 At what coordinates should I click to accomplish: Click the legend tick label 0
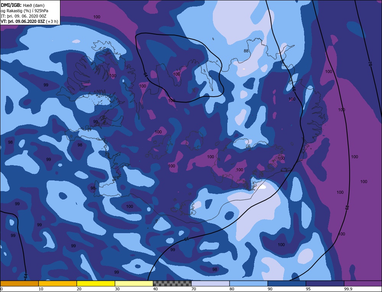click(2, 289)
